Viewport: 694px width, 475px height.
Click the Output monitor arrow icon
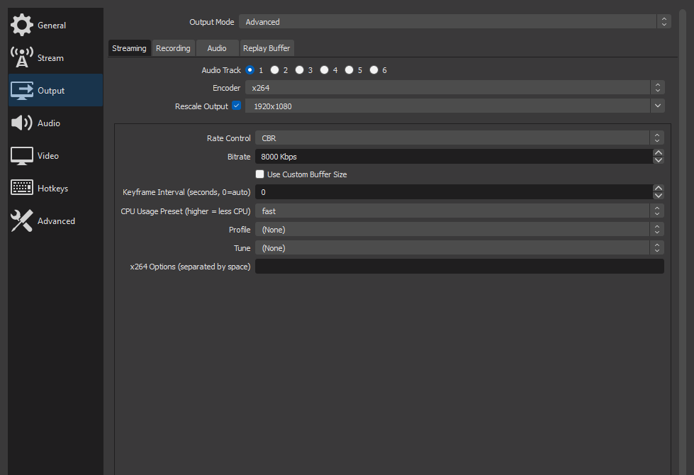click(x=22, y=91)
